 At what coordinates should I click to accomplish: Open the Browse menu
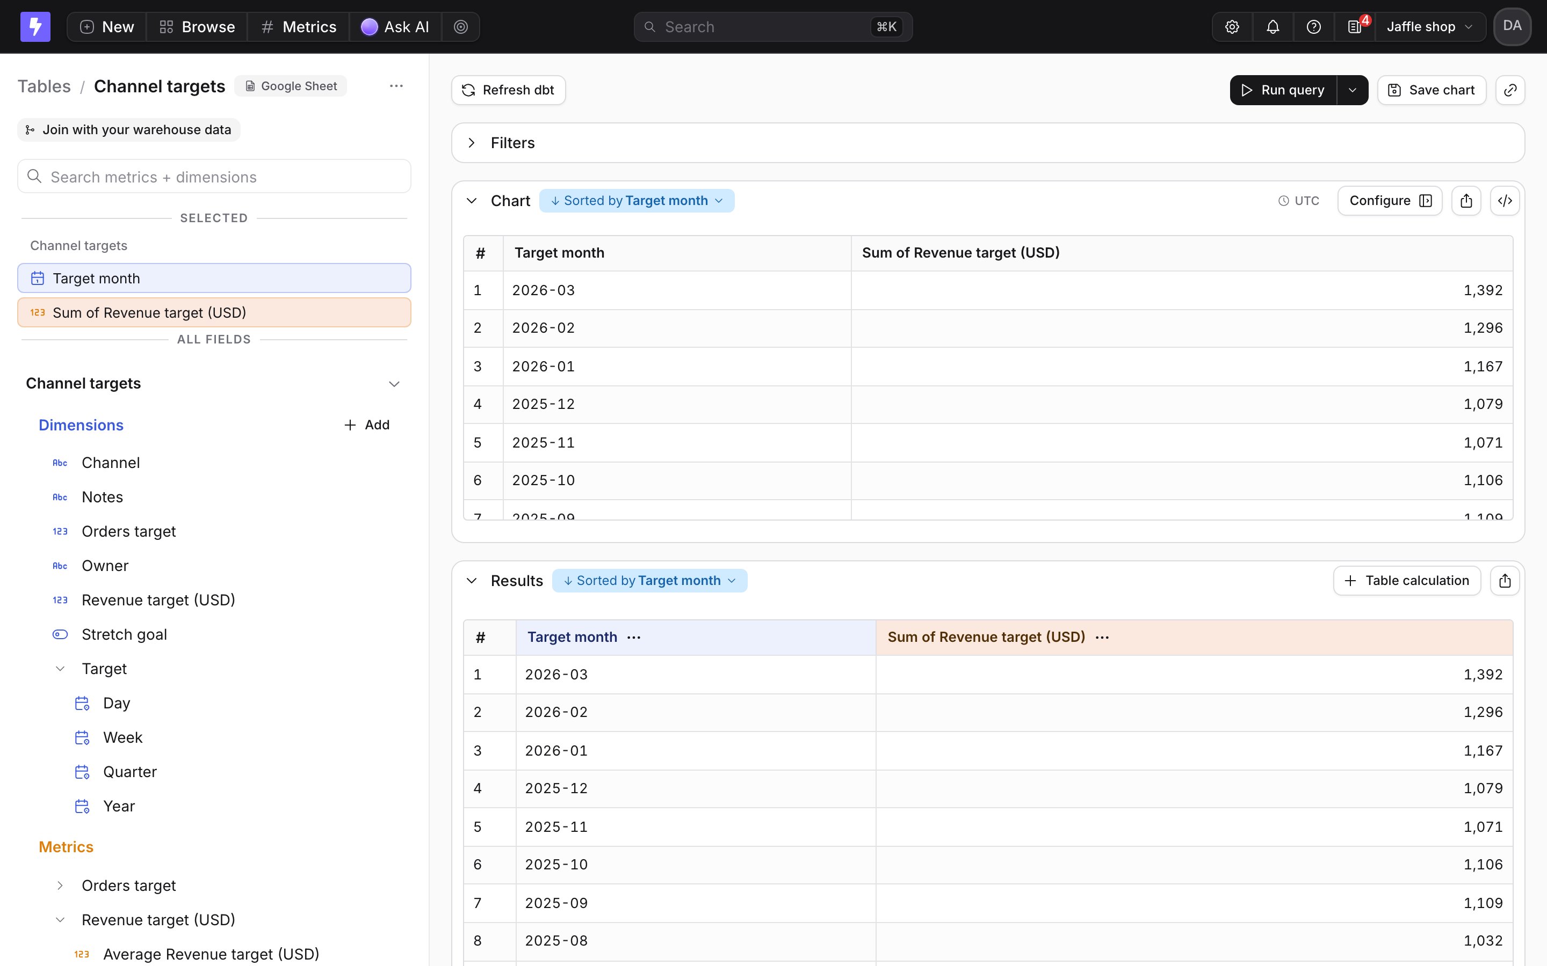pyautogui.click(x=197, y=27)
